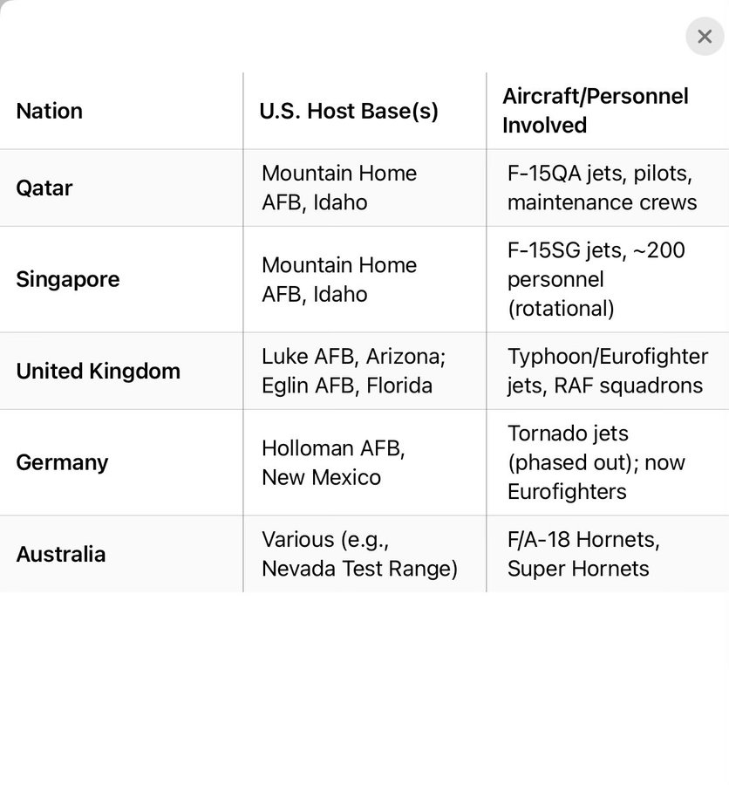Click Qatar's Mountain Home AFB, Idaho cell
729x785 pixels.
[x=339, y=188]
